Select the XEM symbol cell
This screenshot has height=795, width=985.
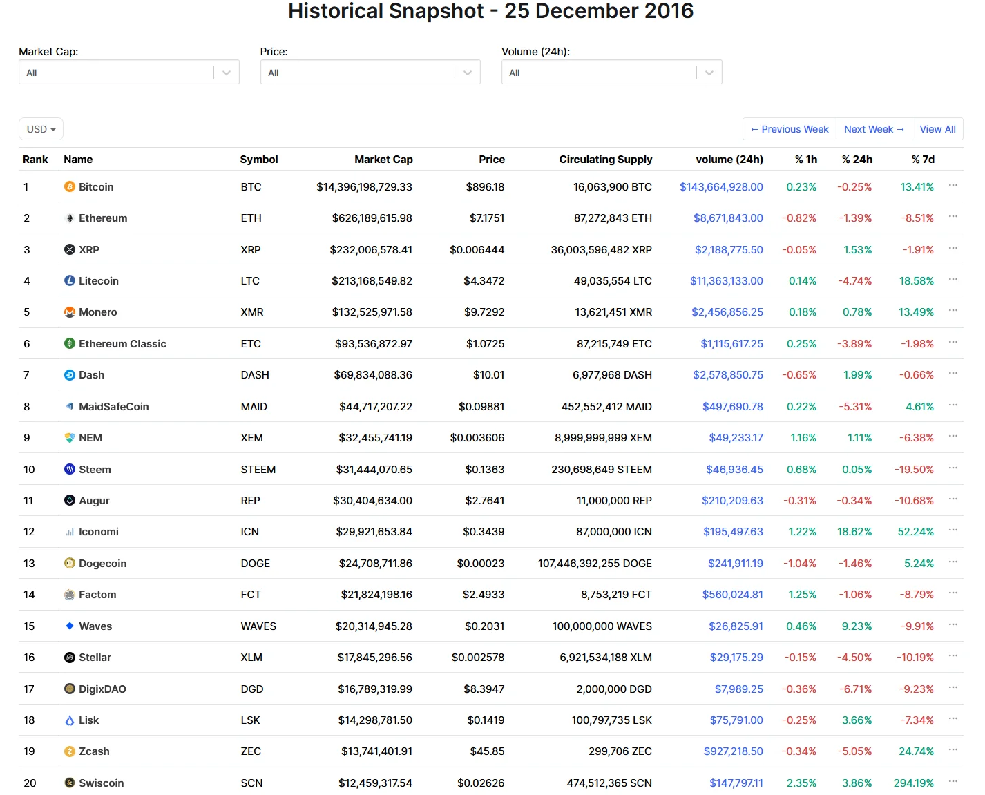(251, 438)
